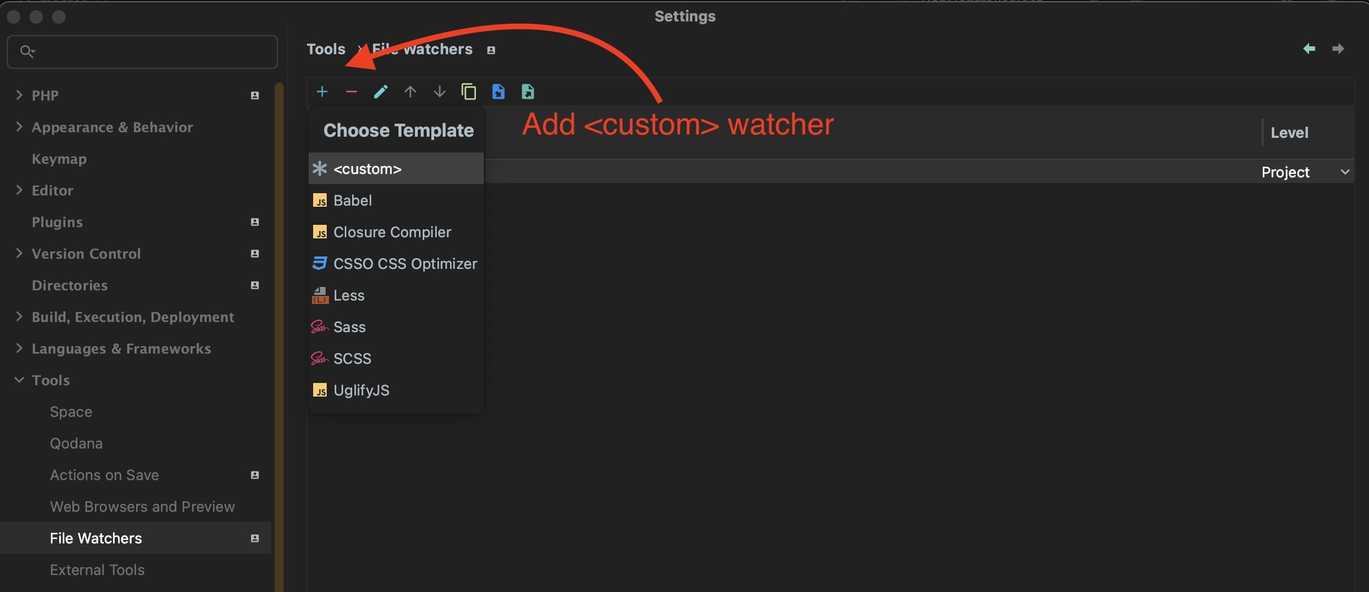Viewport: 1369px width, 592px height.
Task: Click the Move Down arrow icon
Action: [440, 92]
